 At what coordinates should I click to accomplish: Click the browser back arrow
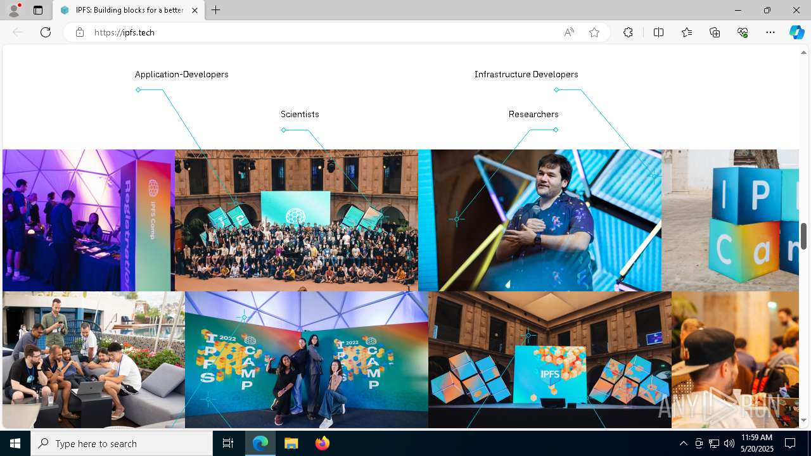pyautogui.click(x=18, y=32)
